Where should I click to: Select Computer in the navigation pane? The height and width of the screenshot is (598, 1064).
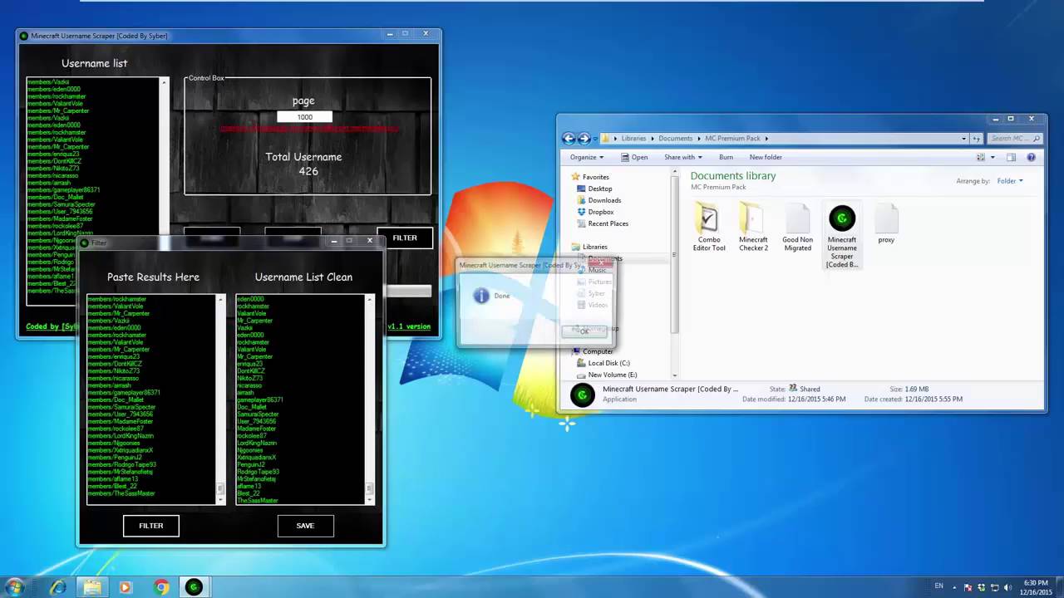[x=597, y=351]
